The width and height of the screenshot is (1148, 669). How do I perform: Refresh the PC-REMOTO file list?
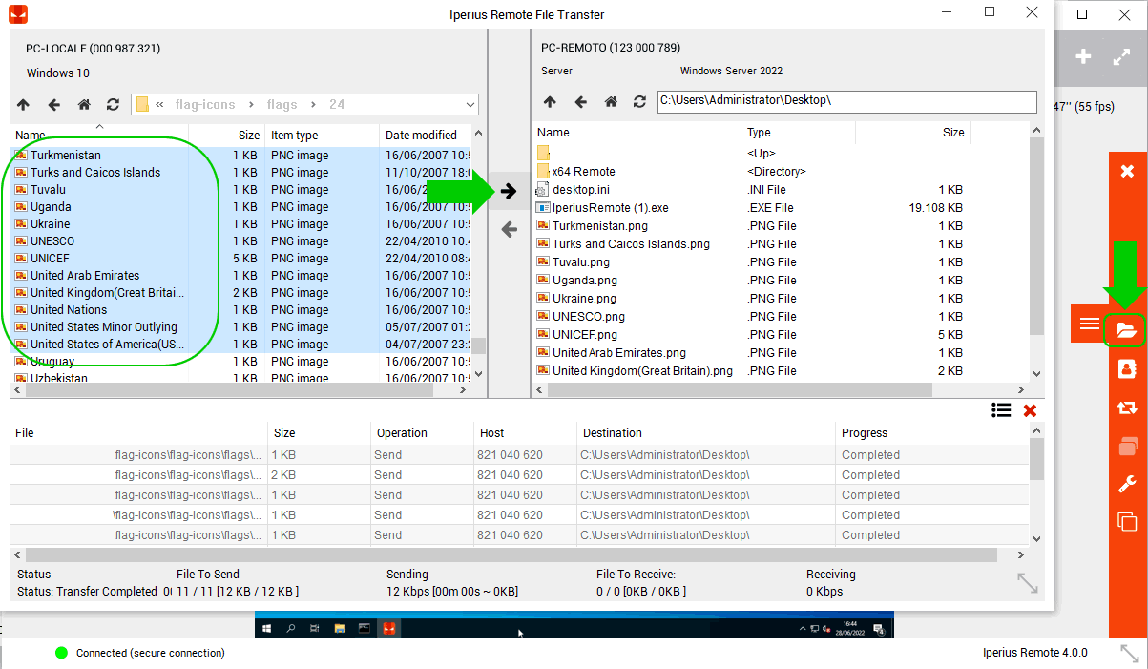pyautogui.click(x=639, y=102)
